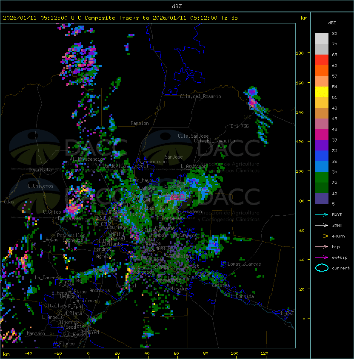Click the 'Manzano' map label
The height and width of the screenshot is (359, 354).
(x=36, y=333)
